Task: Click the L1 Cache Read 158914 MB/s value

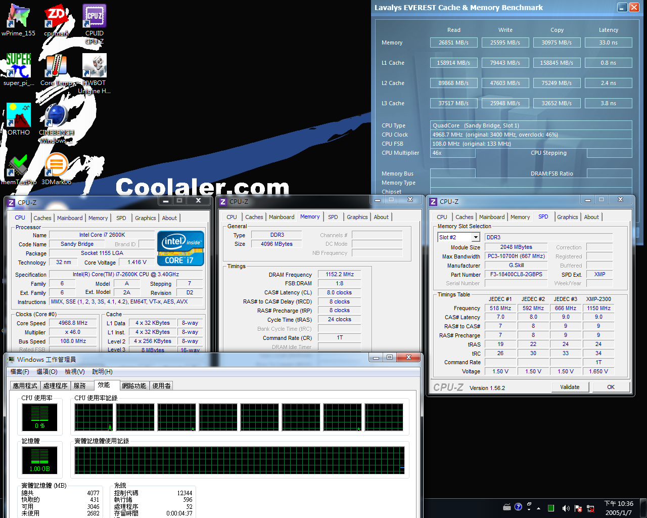Action: click(453, 63)
